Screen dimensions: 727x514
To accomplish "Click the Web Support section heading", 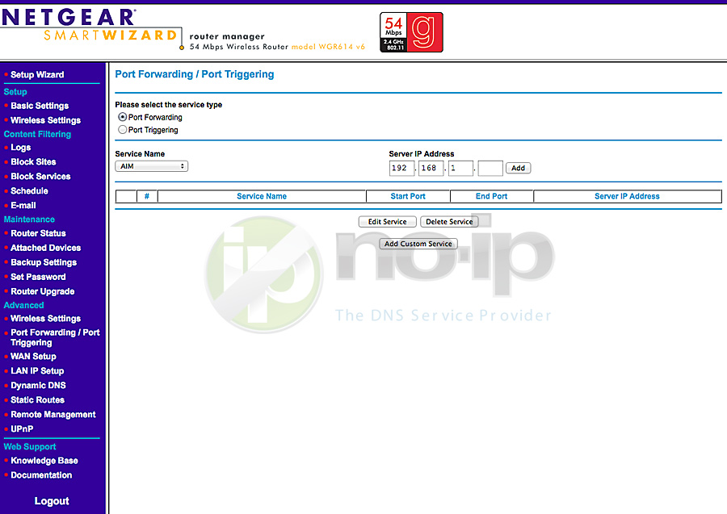I will point(30,446).
